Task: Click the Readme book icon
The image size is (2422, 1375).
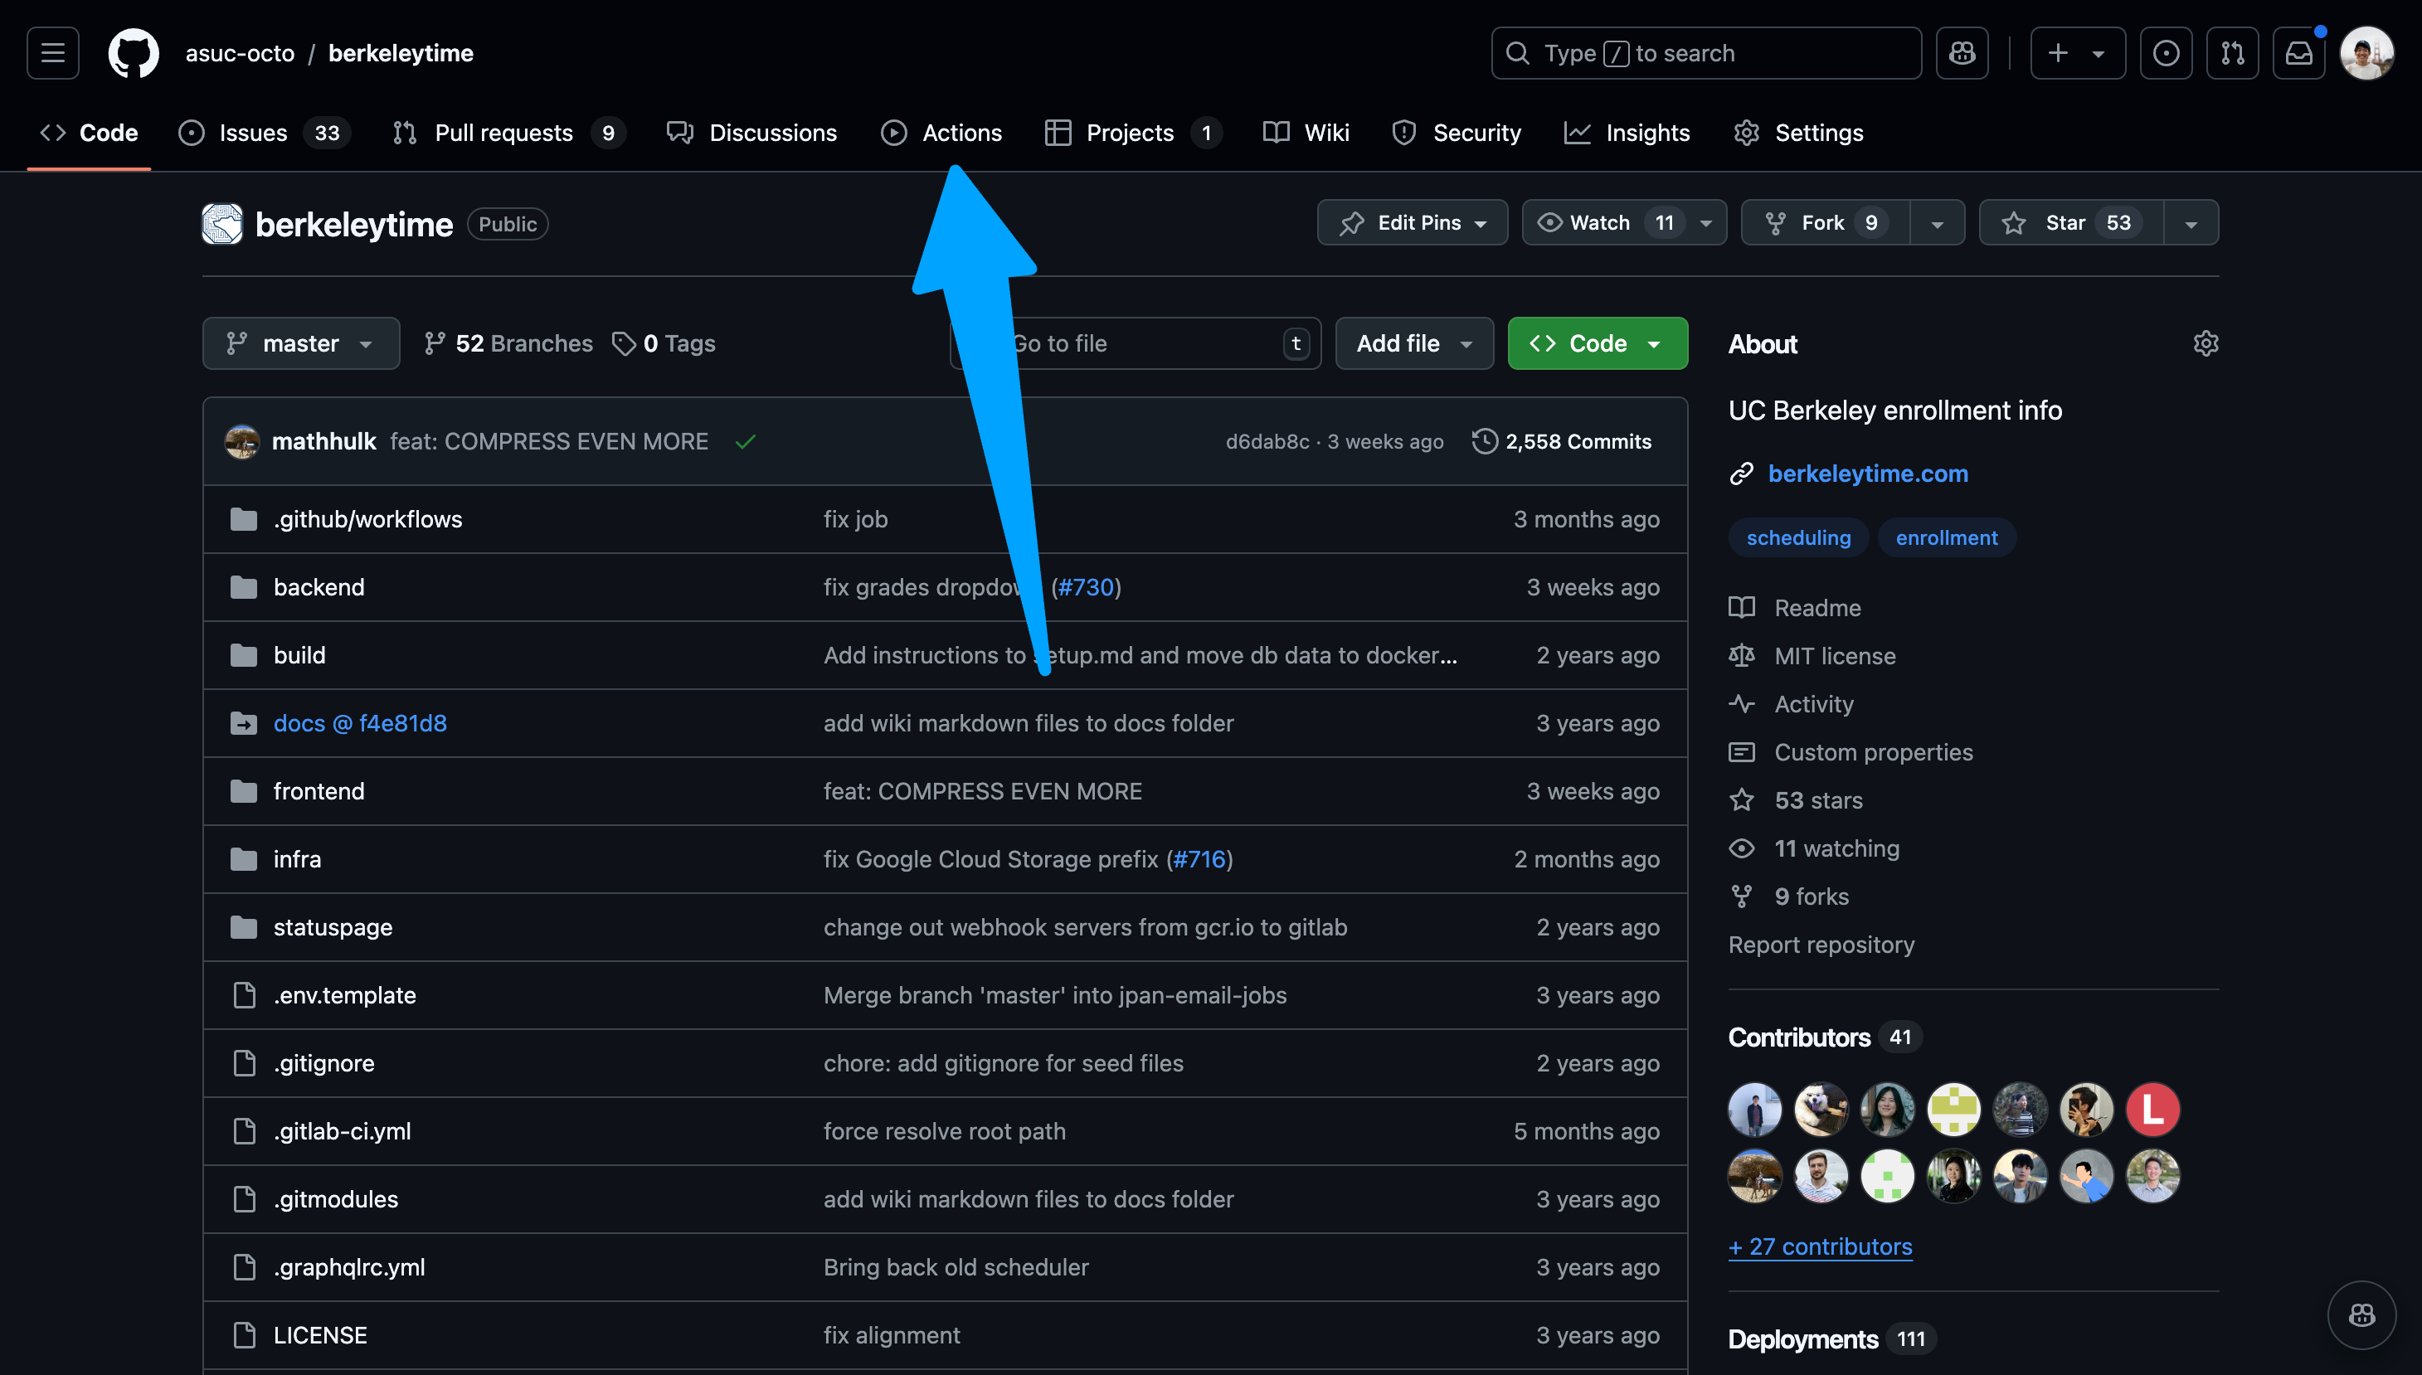Action: tap(1741, 607)
